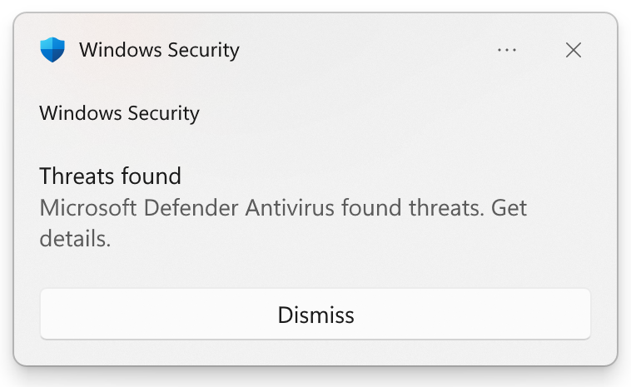Click the blue Windows Security shield icon
Viewport: 631px width, 387px height.
[x=52, y=50]
